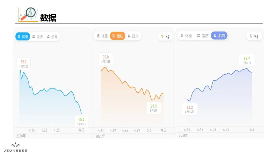Click the Jeunesse logo
The height and width of the screenshot is (156, 278).
click(x=16, y=147)
